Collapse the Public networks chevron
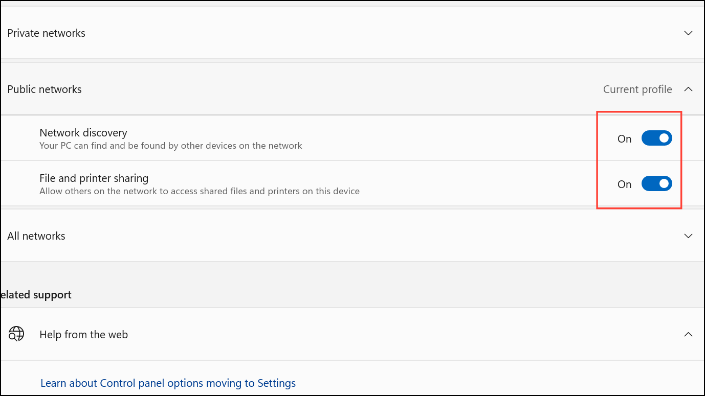This screenshot has height=396, width=705. (x=688, y=89)
